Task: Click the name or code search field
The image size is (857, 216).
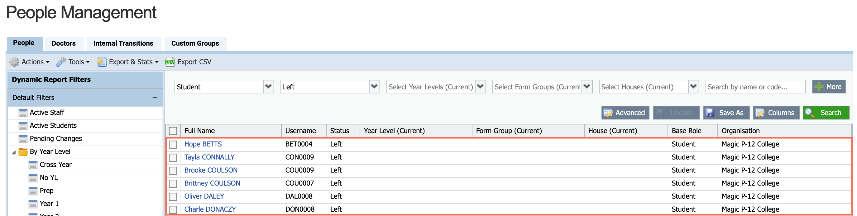Action: 755,87
